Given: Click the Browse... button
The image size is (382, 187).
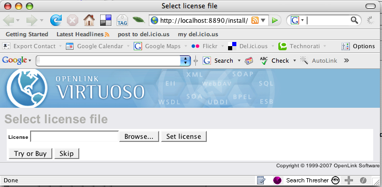Looking at the screenshot, I should tap(139, 136).
